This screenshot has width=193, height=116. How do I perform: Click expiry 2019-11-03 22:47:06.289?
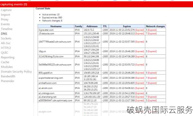tap(122, 57)
